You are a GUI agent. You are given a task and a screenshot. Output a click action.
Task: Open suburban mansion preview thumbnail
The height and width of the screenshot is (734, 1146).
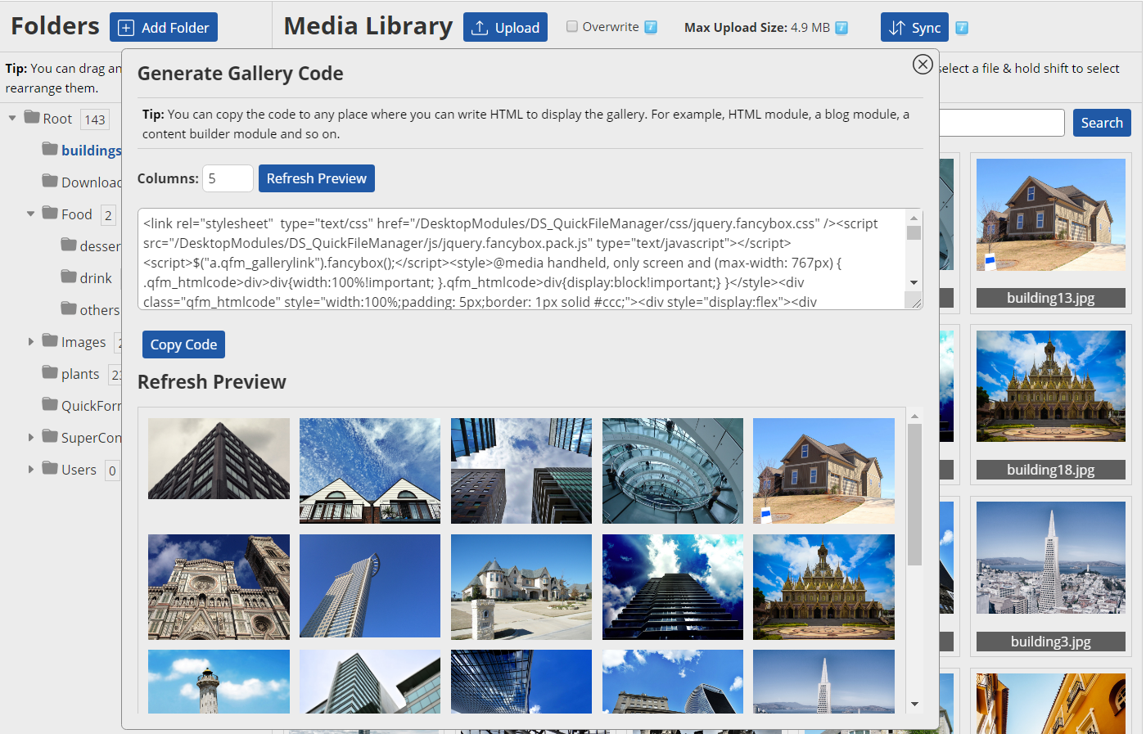521,587
